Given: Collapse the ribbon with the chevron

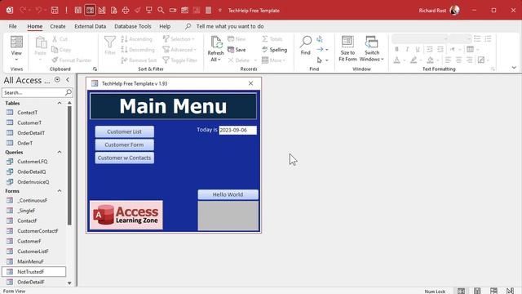Looking at the screenshot, I should (x=514, y=68).
